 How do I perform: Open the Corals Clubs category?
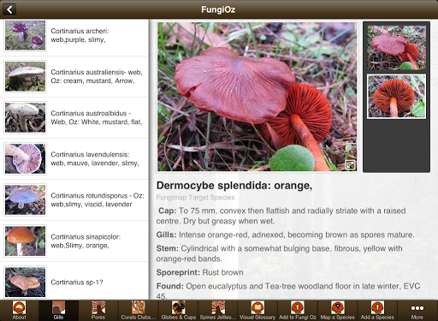139,311
